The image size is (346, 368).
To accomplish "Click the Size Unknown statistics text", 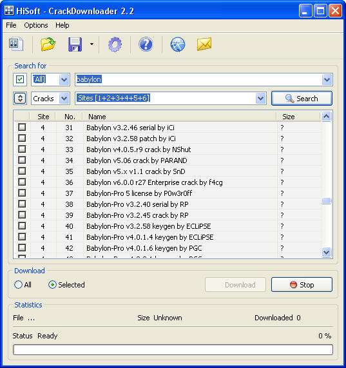I will [160, 318].
